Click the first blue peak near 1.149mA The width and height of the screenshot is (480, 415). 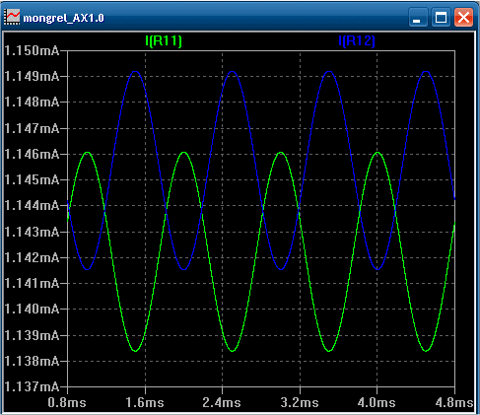[x=135, y=71]
